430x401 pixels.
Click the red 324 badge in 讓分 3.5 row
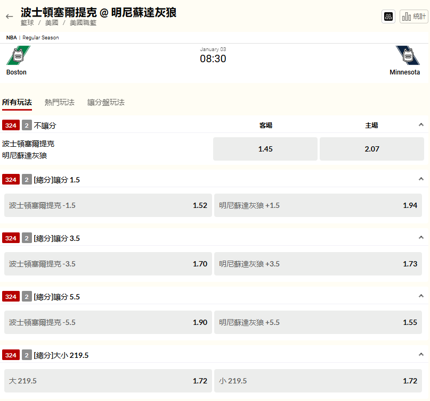point(11,238)
